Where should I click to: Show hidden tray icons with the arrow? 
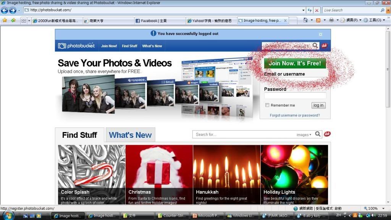(x=350, y=215)
